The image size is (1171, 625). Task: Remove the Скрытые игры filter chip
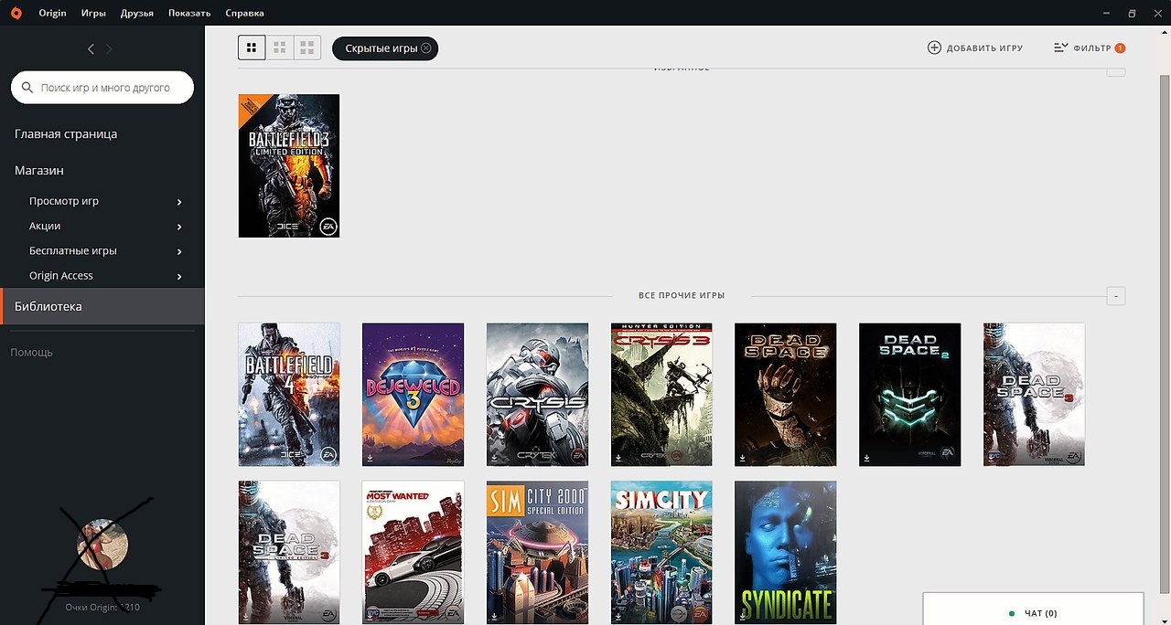(426, 48)
